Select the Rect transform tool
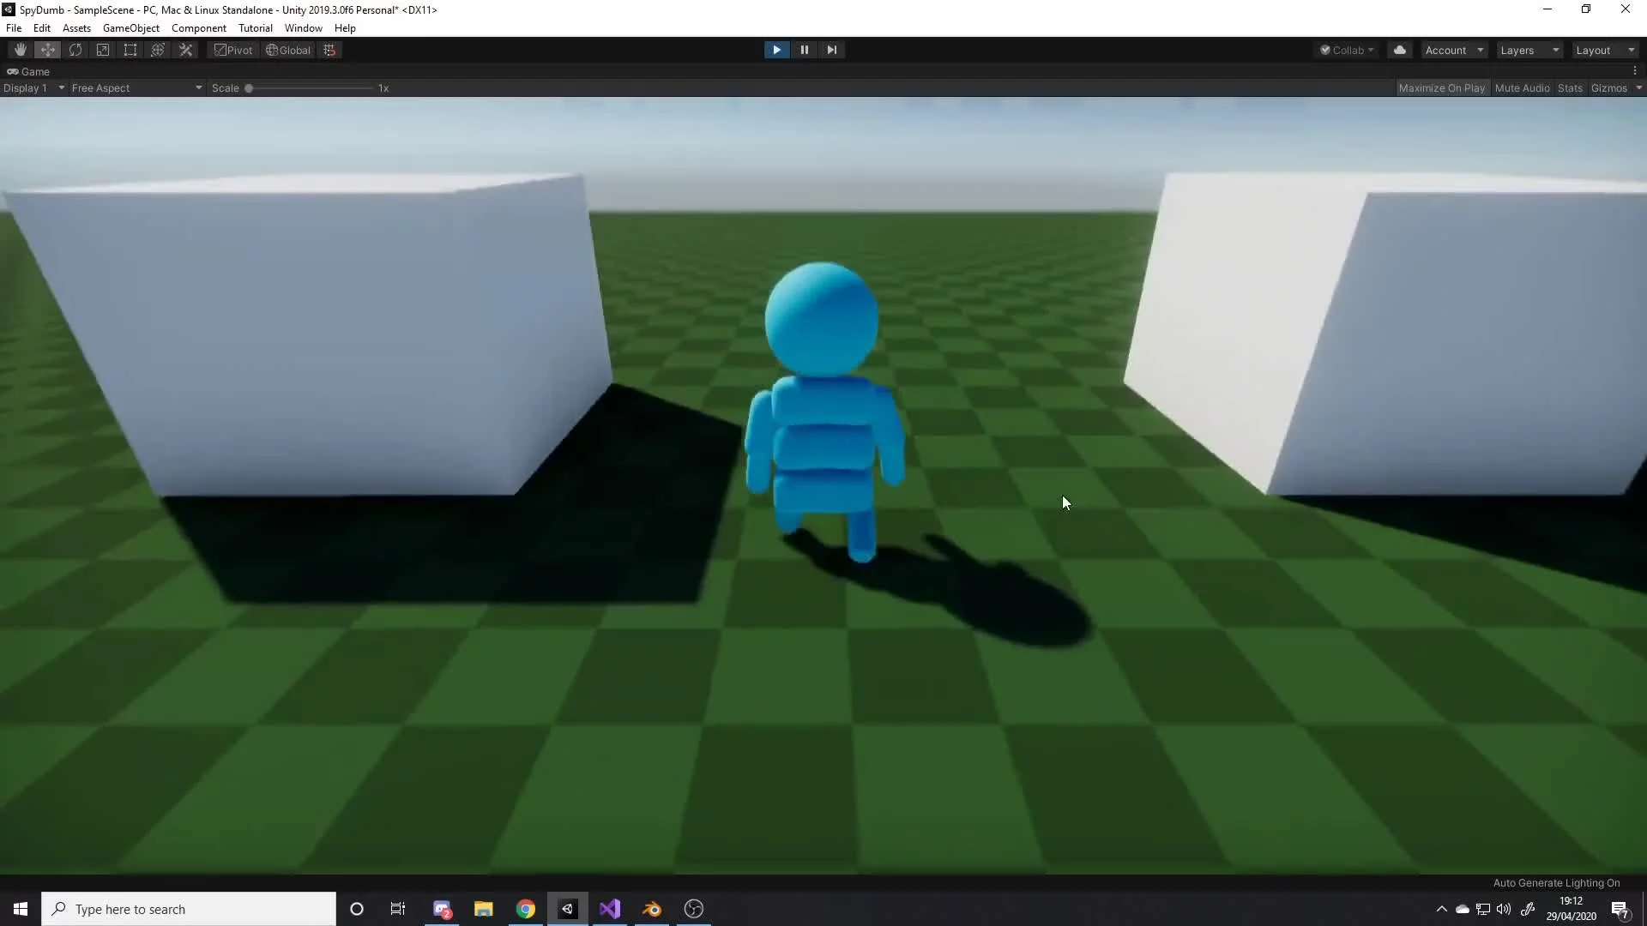The width and height of the screenshot is (1647, 926). tap(130, 50)
